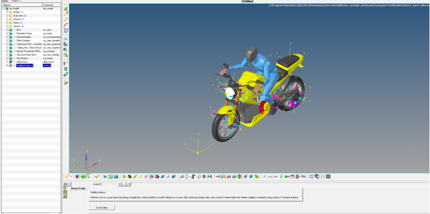Screen dimensions: 430x214
Task: Open the color wheel icon in toolbar
Action: coord(78,176)
